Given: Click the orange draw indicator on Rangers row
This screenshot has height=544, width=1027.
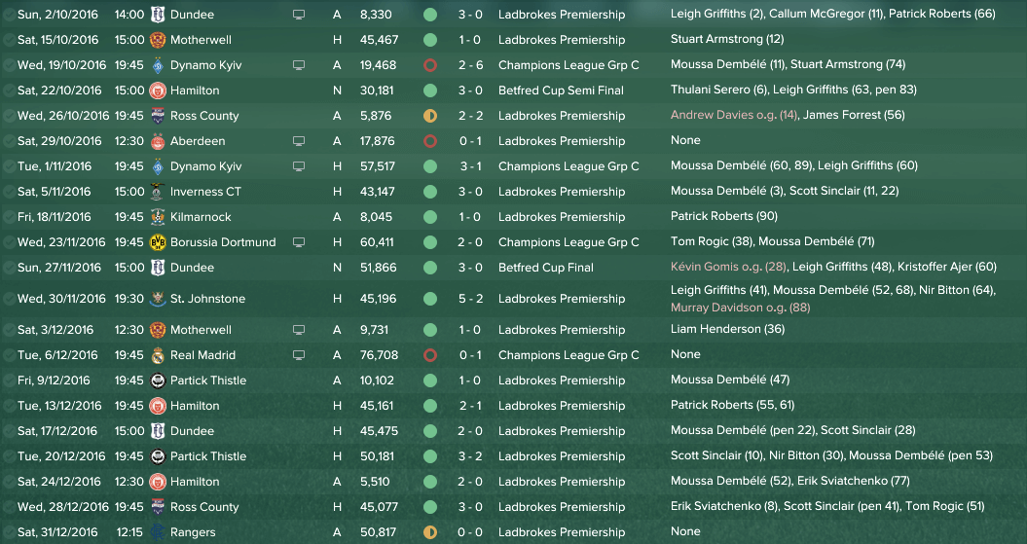Looking at the screenshot, I should (430, 532).
